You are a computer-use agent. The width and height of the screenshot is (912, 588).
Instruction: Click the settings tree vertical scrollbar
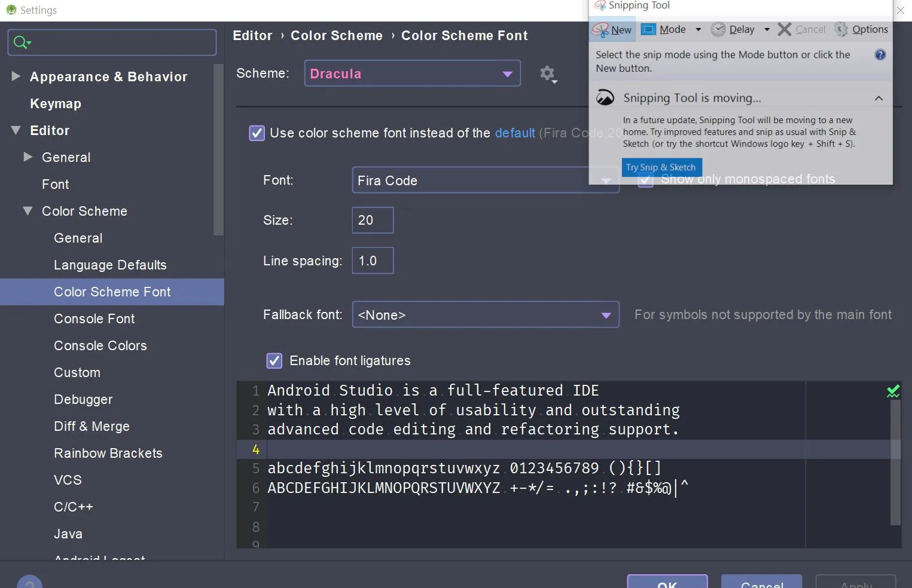218,149
